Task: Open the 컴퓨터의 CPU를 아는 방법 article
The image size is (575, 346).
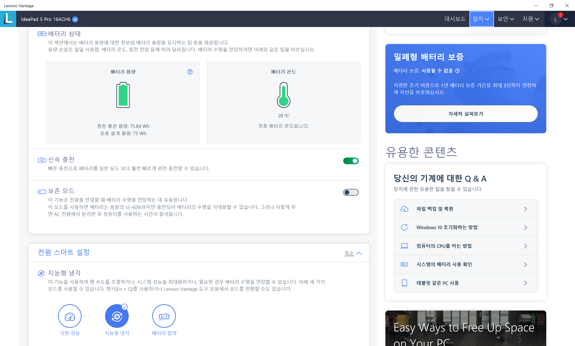Action: (466, 246)
